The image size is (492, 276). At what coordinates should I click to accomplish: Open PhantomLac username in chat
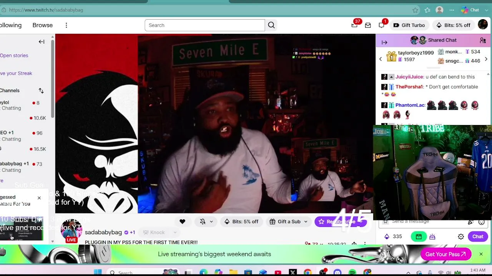pyautogui.click(x=410, y=105)
